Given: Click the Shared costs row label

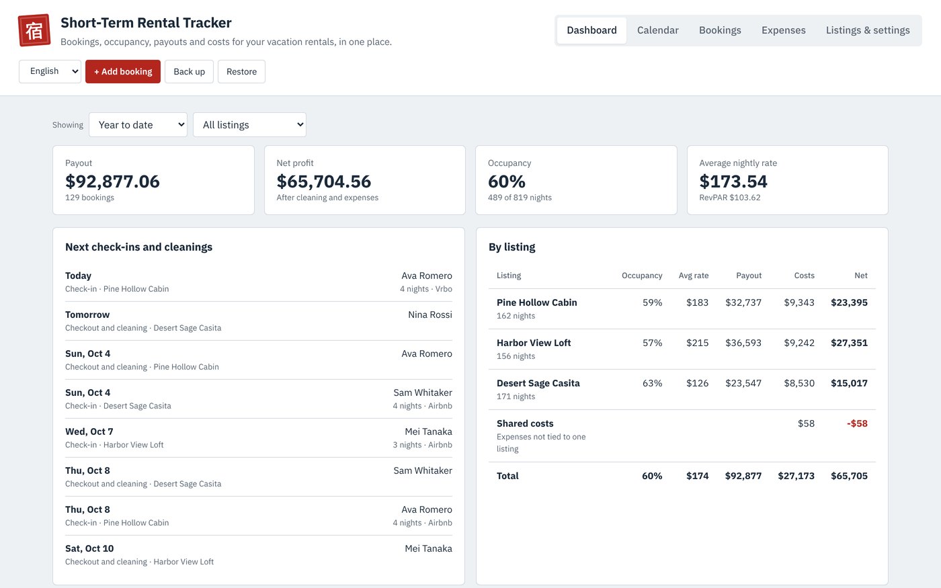Looking at the screenshot, I should [x=525, y=423].
